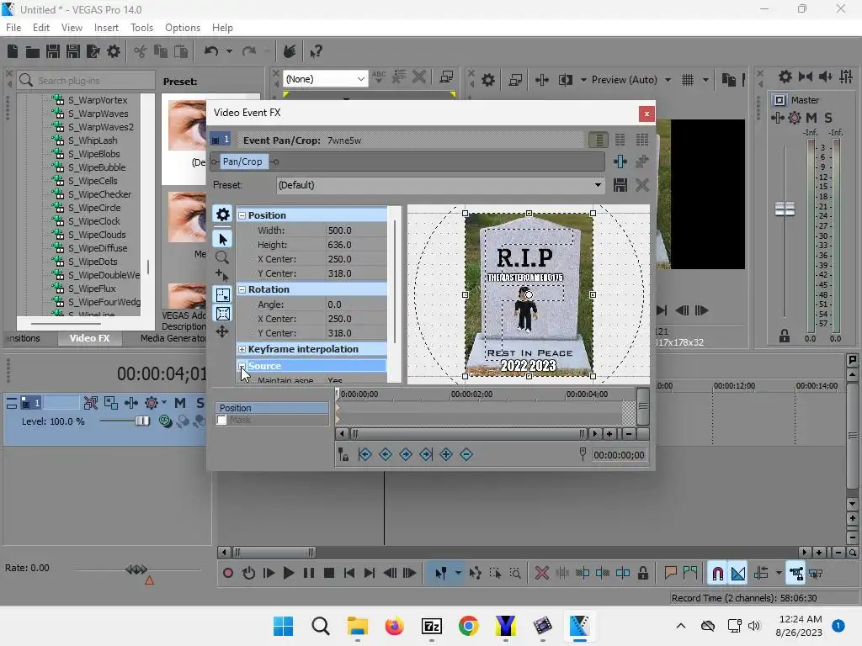Click the Record button in transport bar

tap(227, 574)
